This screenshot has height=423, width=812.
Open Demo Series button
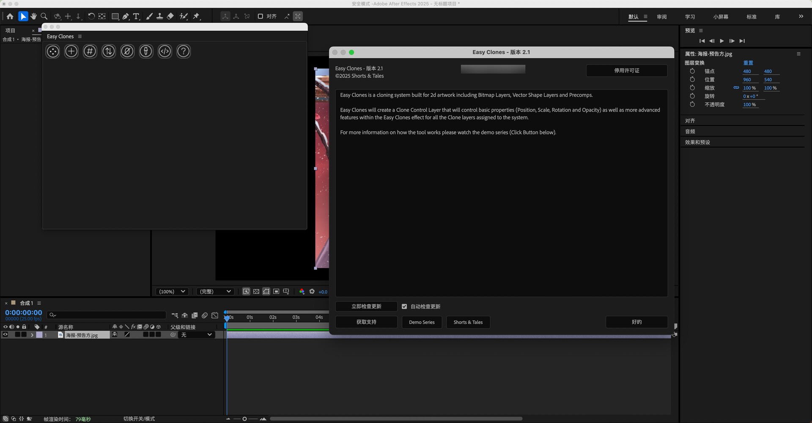pyautogui.click(x=422, y=322)
